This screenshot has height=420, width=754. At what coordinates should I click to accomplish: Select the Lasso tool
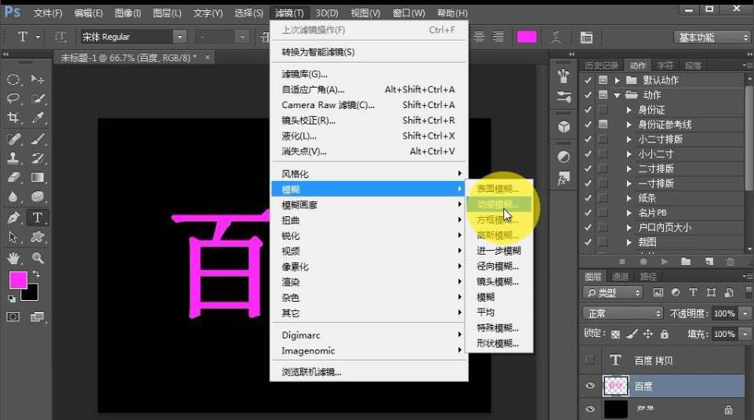[13, 99]
